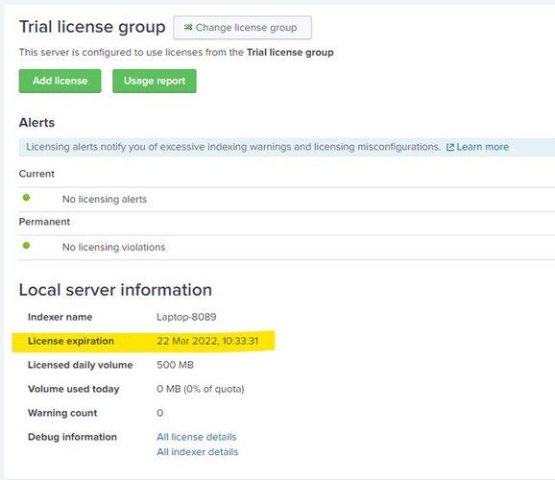Click the external link icon beside Learn more
Viewport: 555px width, 480px height.
pyautogui.click(x=450, y=147)
